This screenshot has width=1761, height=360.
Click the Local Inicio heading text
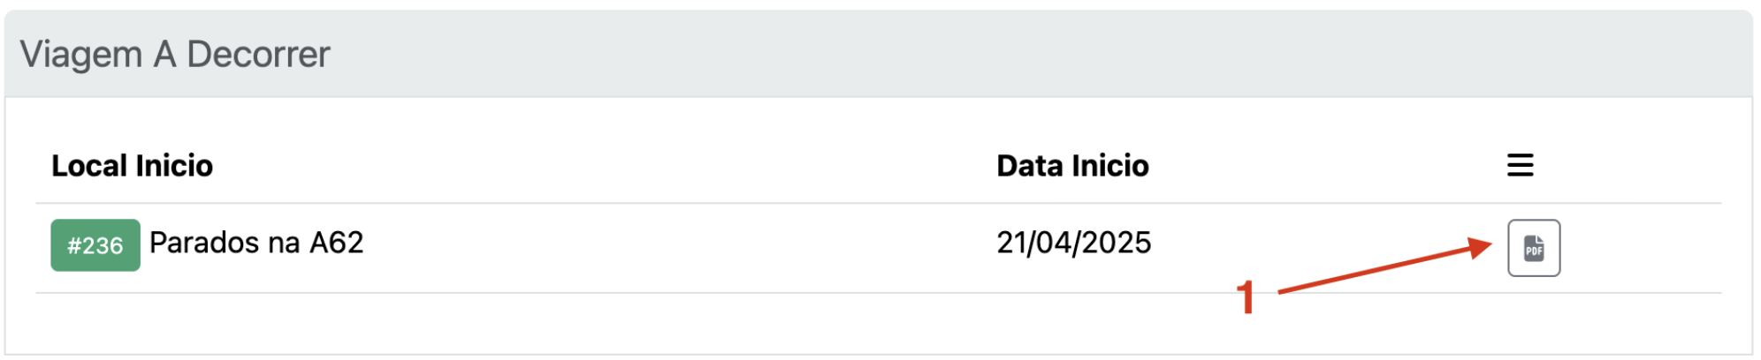132,165
